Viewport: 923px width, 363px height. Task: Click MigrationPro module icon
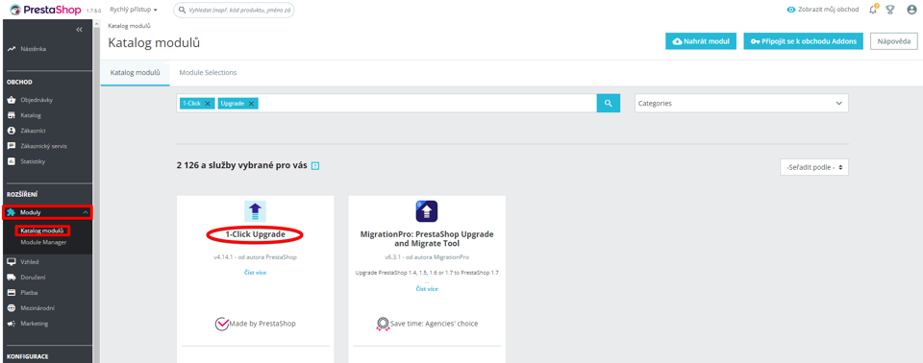click(427, 210)
